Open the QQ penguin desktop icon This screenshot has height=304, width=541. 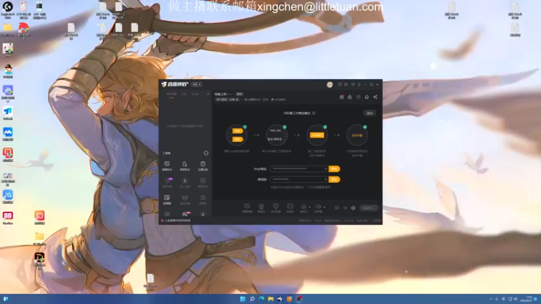pos(7,72)
